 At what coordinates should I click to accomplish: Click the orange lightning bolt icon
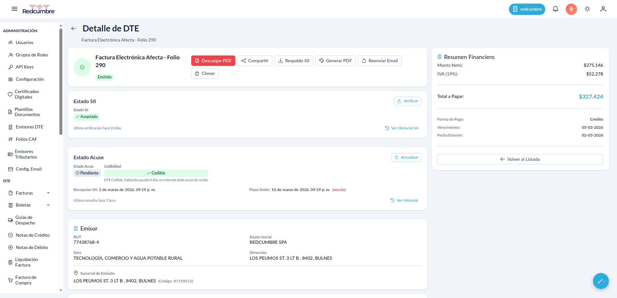571,9
